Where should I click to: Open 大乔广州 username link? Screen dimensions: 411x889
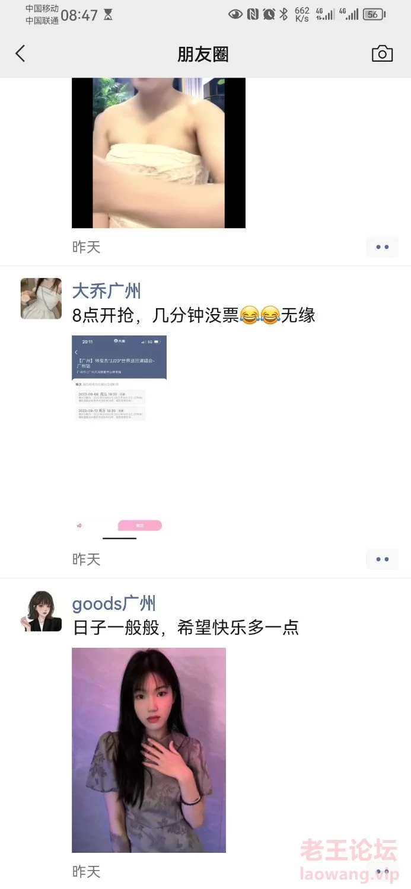point(107,291)
